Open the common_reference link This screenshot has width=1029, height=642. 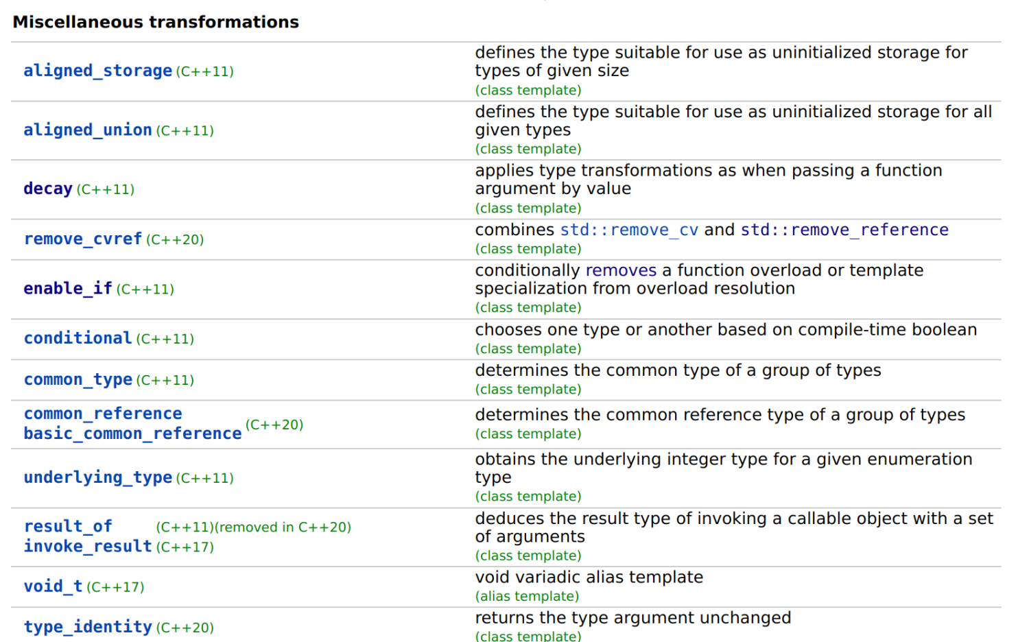point(103,414)
